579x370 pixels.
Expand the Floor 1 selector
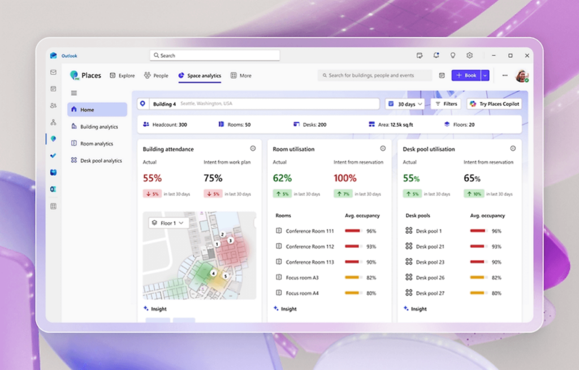coord(168,223)
